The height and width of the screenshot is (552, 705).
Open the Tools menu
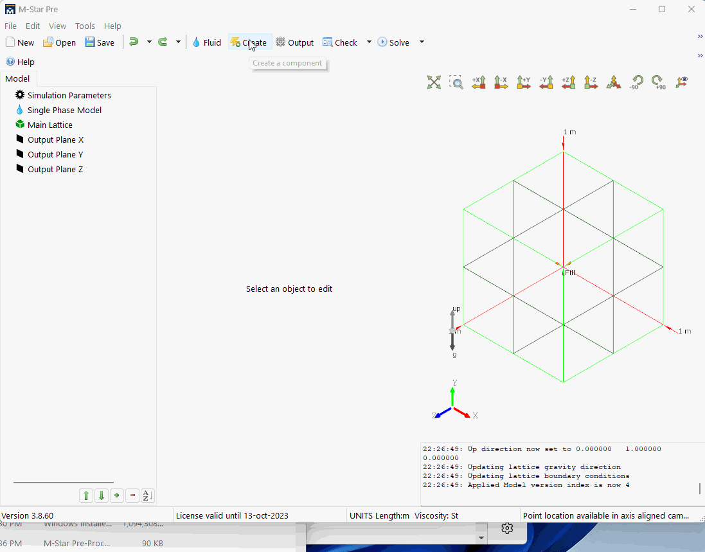(x=85, y=26)
